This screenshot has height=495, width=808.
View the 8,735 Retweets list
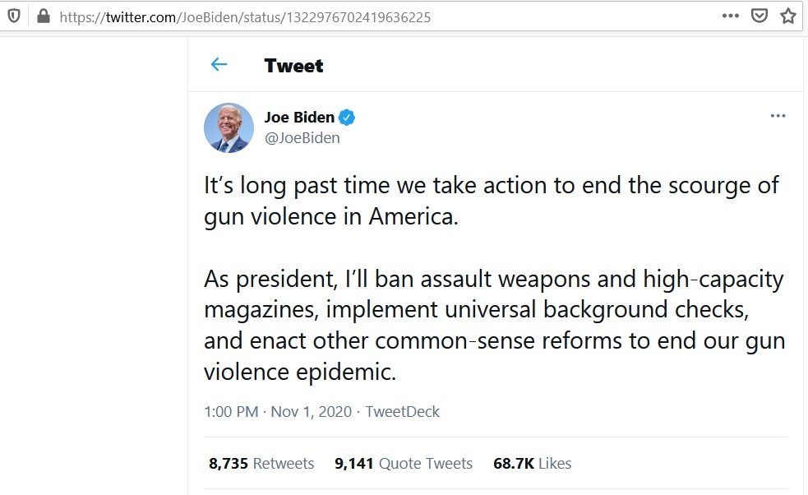261,464
